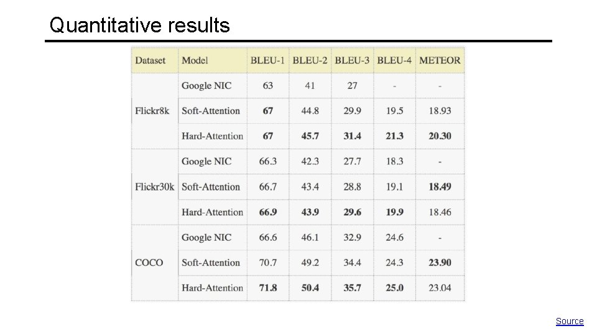Select the 35.7 BLEU-3 value
This screenshot has height=336, width=597.
352,287
